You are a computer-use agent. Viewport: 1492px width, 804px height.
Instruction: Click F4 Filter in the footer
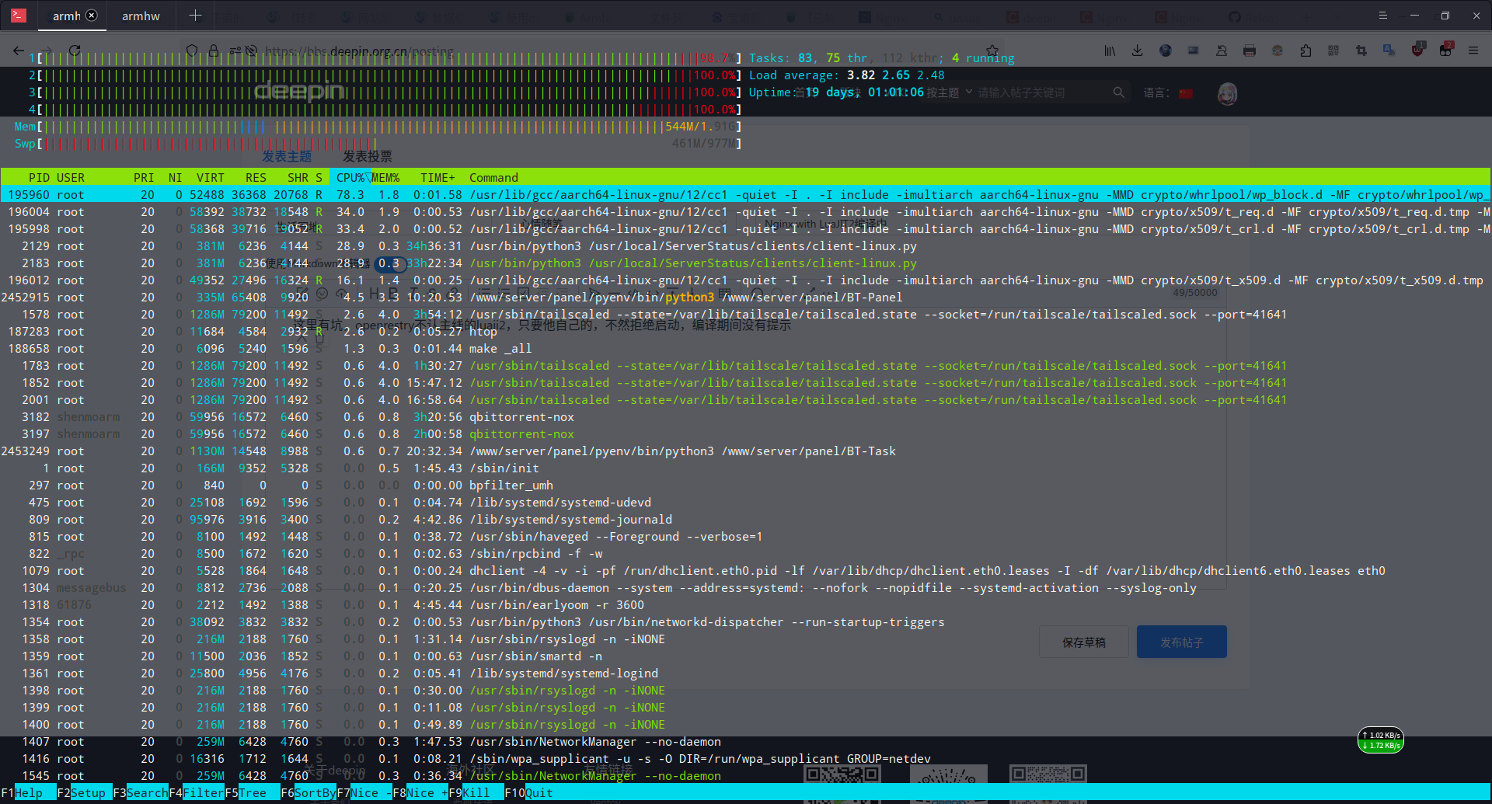[x=197, y=793]
